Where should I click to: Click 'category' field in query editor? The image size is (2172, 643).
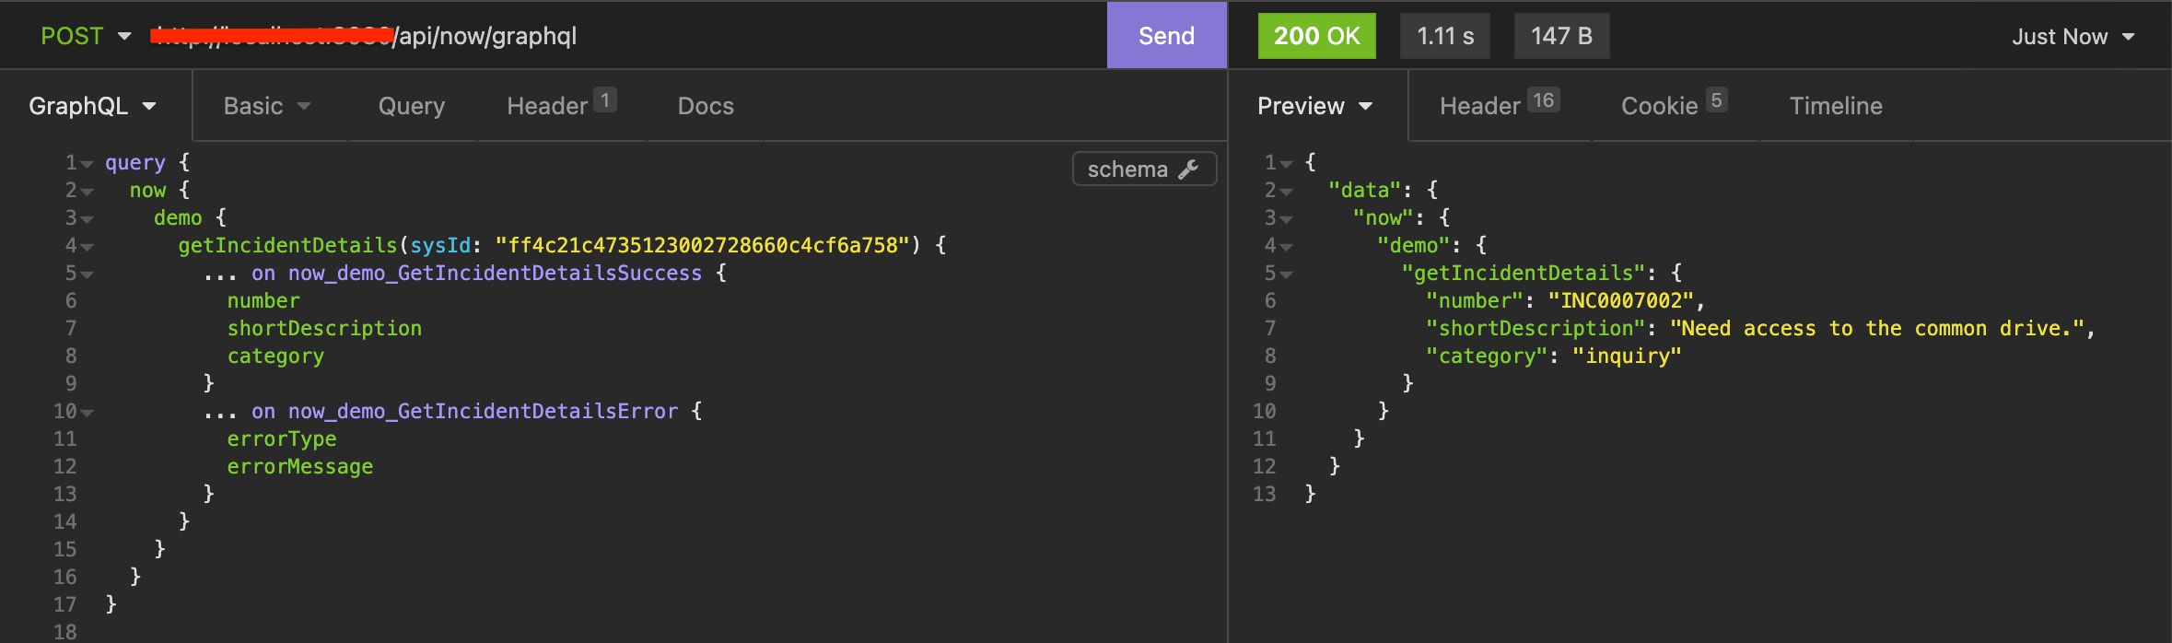(x=275, y=356)
